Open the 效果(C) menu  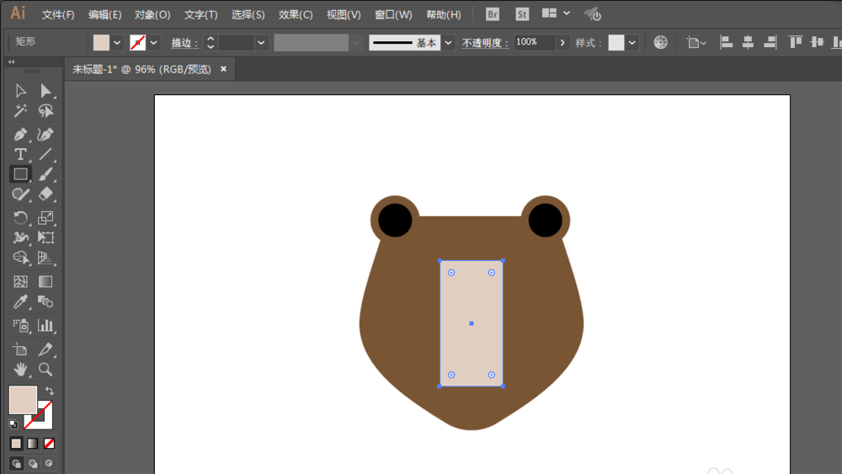pos(296,14)
